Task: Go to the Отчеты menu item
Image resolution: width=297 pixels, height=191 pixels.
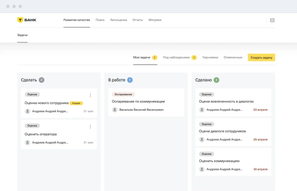Action: point(137,20)
